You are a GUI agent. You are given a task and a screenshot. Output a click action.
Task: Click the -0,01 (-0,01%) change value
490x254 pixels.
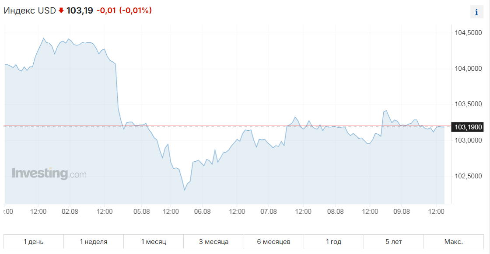[x=124, y=10]
